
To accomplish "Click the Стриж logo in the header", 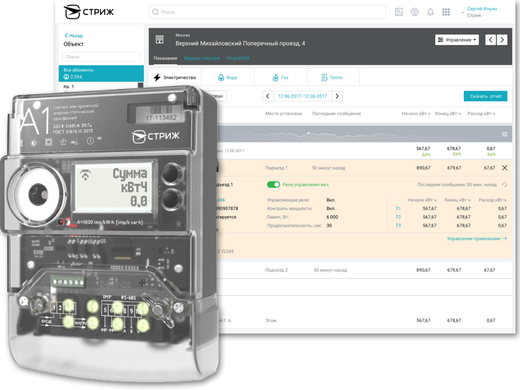I will click(88, 12).
